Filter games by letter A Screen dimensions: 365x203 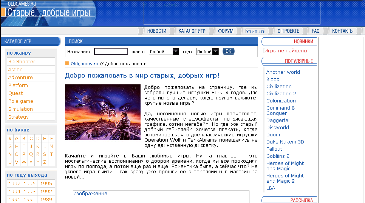17,139
